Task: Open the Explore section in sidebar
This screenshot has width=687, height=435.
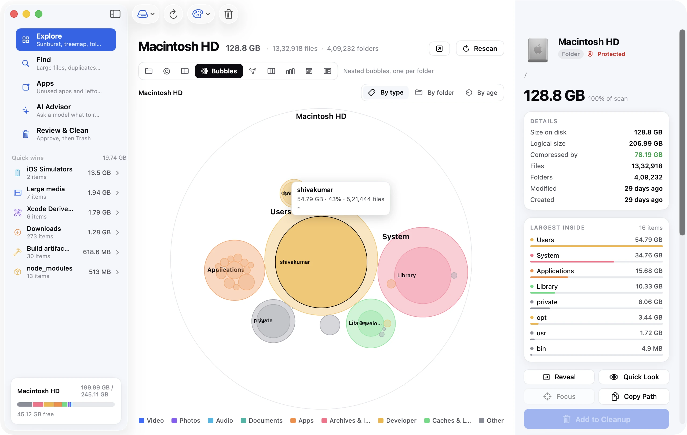Action: [x=66, y=40]
